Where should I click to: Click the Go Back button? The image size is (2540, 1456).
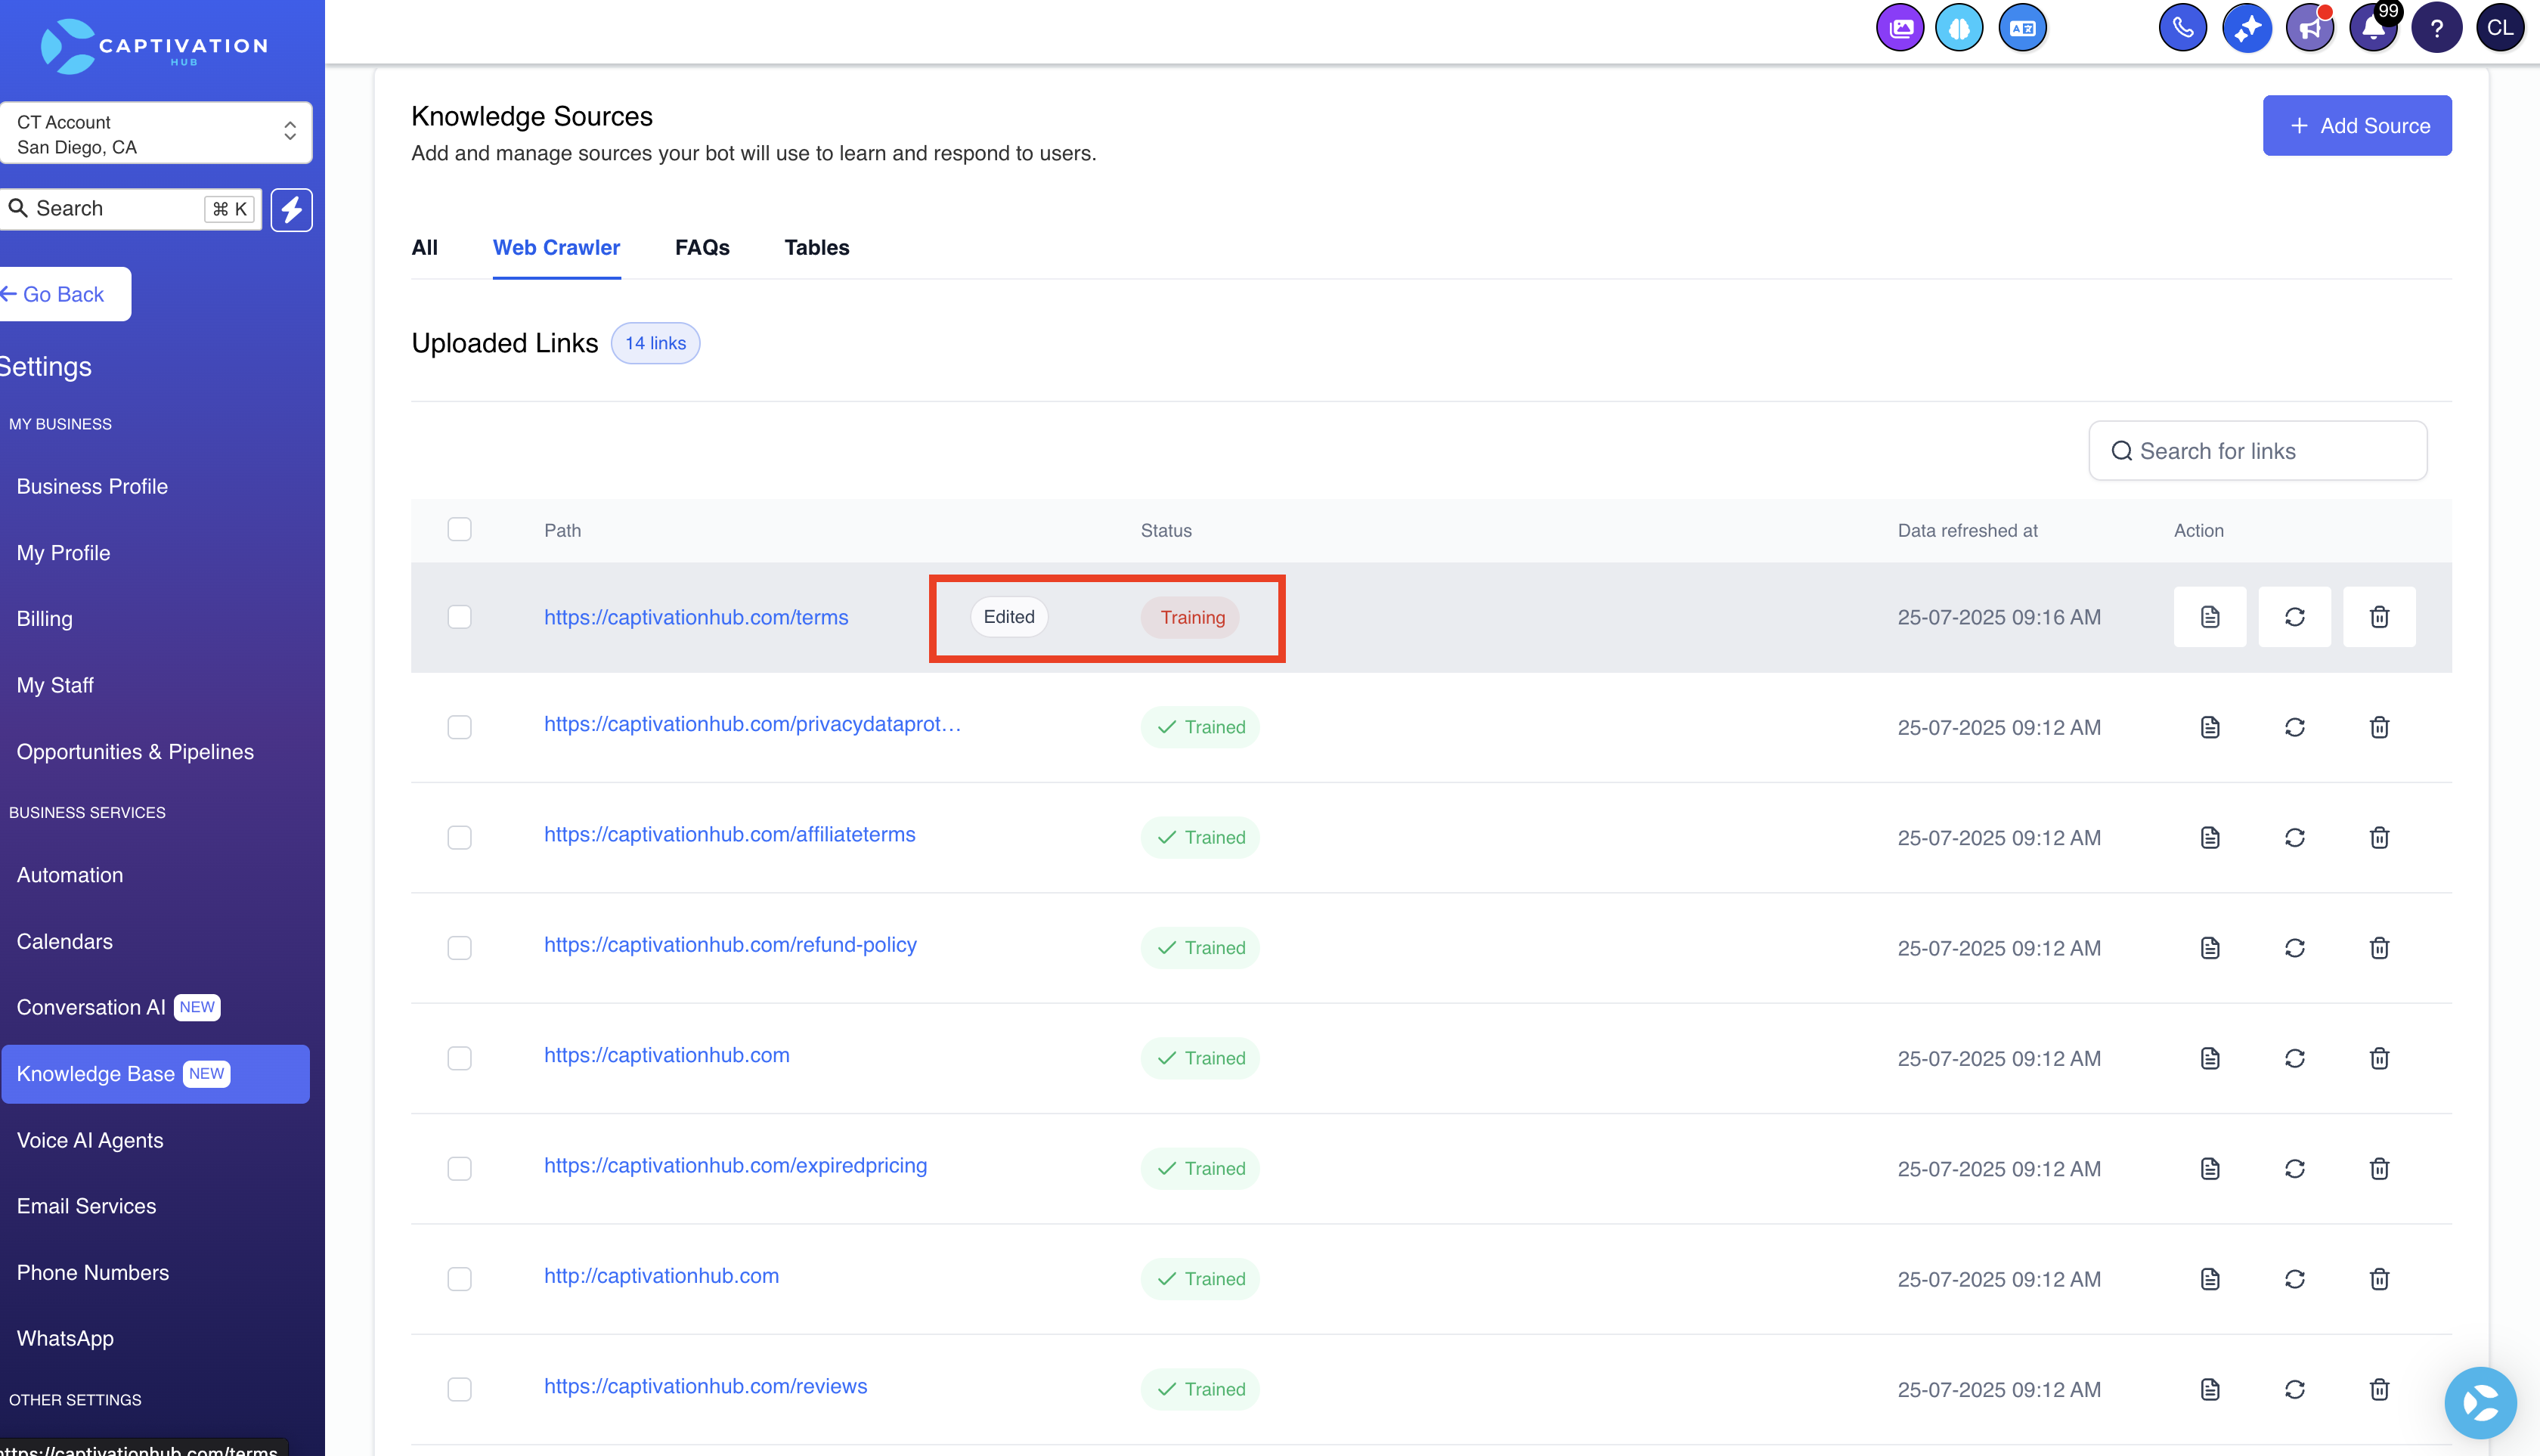point(64,294)
